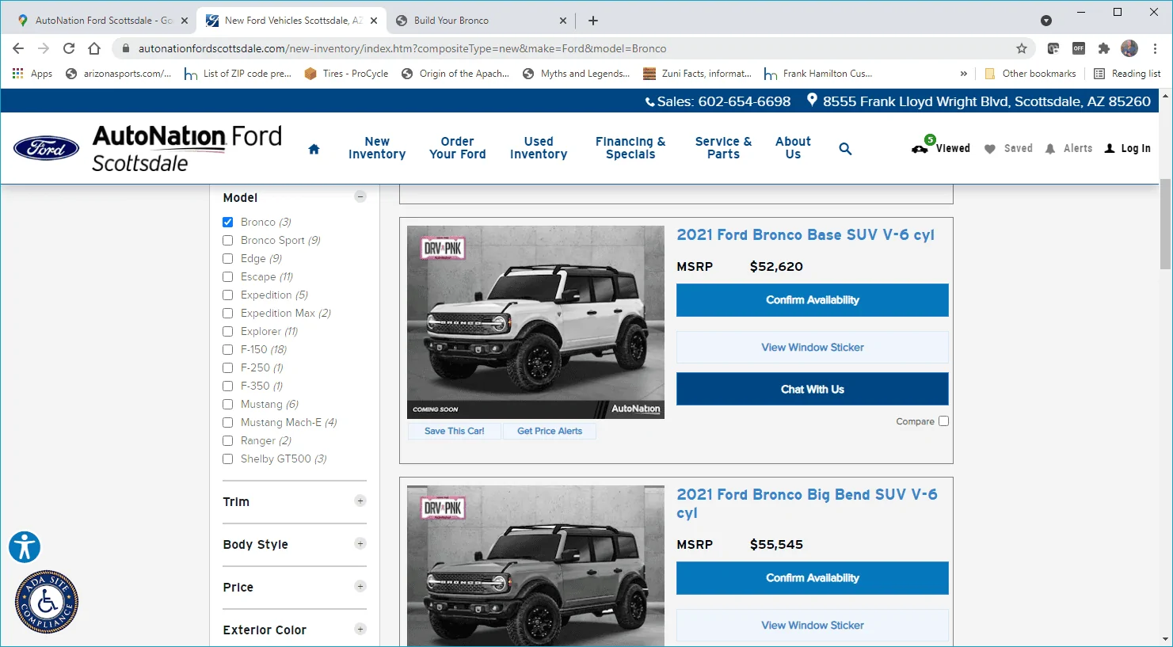The width and height of the screenshot is (1173, 647).
Task: Expand the Trim filter section
Action: click(360, 500)
